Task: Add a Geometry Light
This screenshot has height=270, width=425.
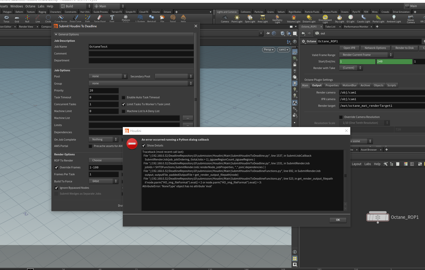Action: click(277, 19)
